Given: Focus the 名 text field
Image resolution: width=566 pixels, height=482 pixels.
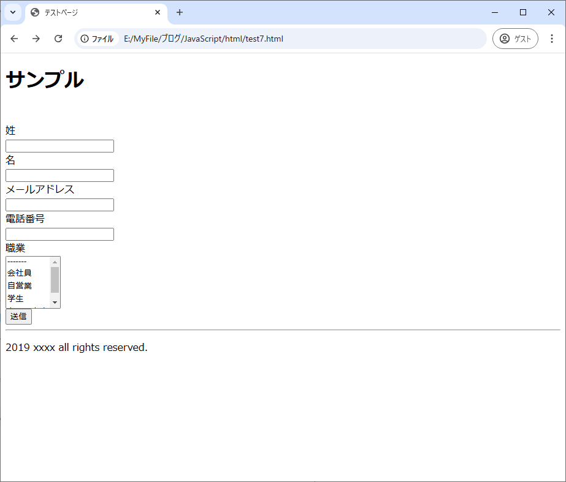Looking at the screenshot, I should tap(60, 176).
